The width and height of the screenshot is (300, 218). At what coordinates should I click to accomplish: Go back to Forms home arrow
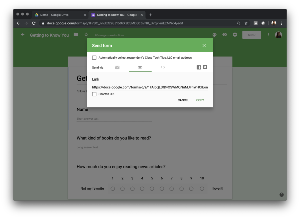[23, 35]
